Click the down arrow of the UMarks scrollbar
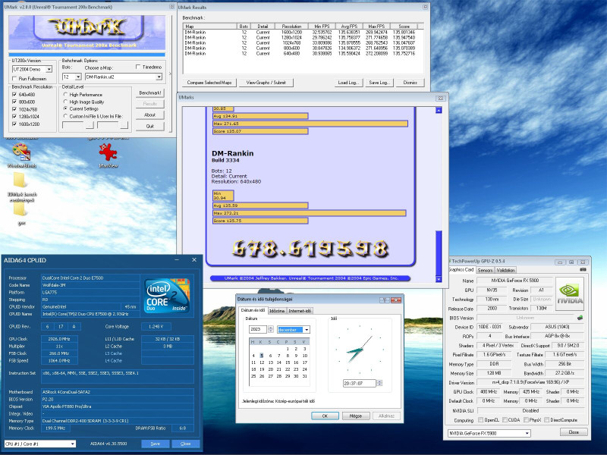Screen dimensions: 607x455 pyautogui.click(x=439, y=279)
